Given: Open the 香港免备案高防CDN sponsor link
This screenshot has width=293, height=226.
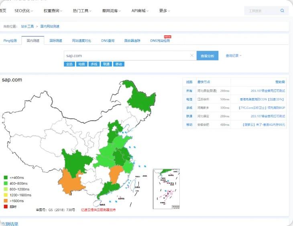Looking at the screenshot, I should 262,99.
